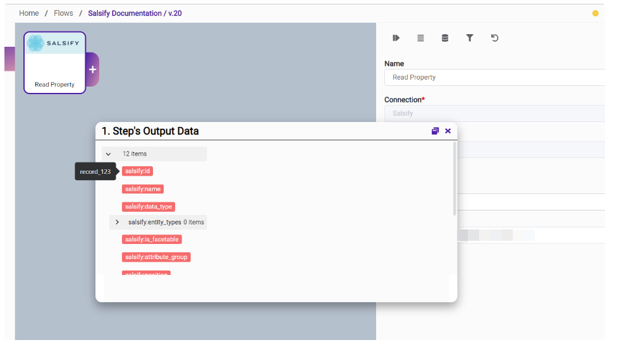Collapse the 12 items tree root

(x=108, y=154)
